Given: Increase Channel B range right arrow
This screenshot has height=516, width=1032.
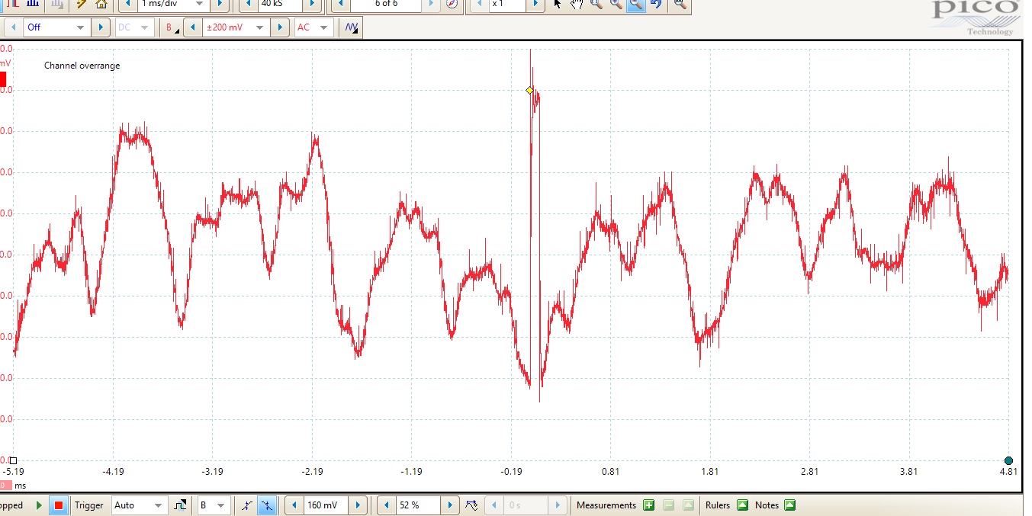Looking at the screenshot, I should [x=281, y=27].
